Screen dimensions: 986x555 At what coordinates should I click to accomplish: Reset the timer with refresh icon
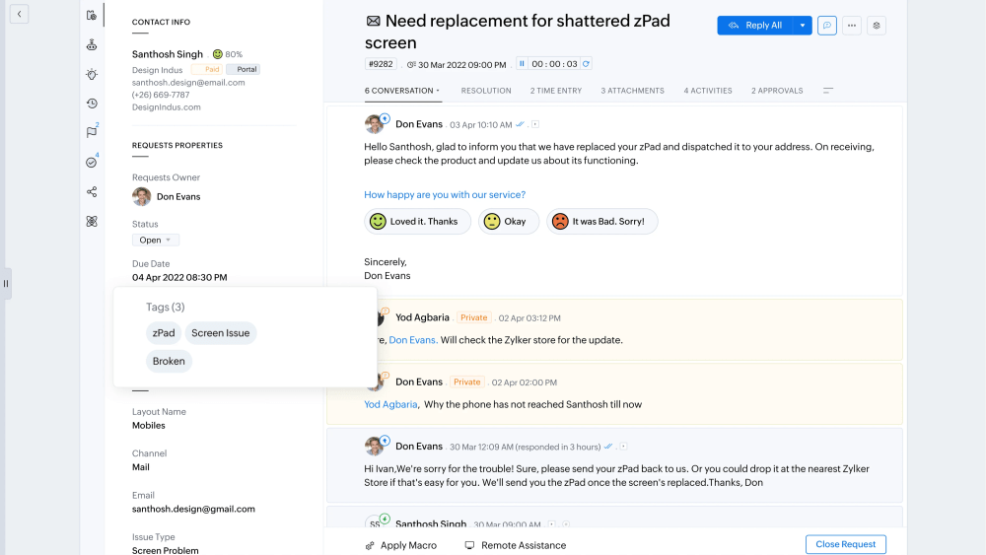[587, 64]
